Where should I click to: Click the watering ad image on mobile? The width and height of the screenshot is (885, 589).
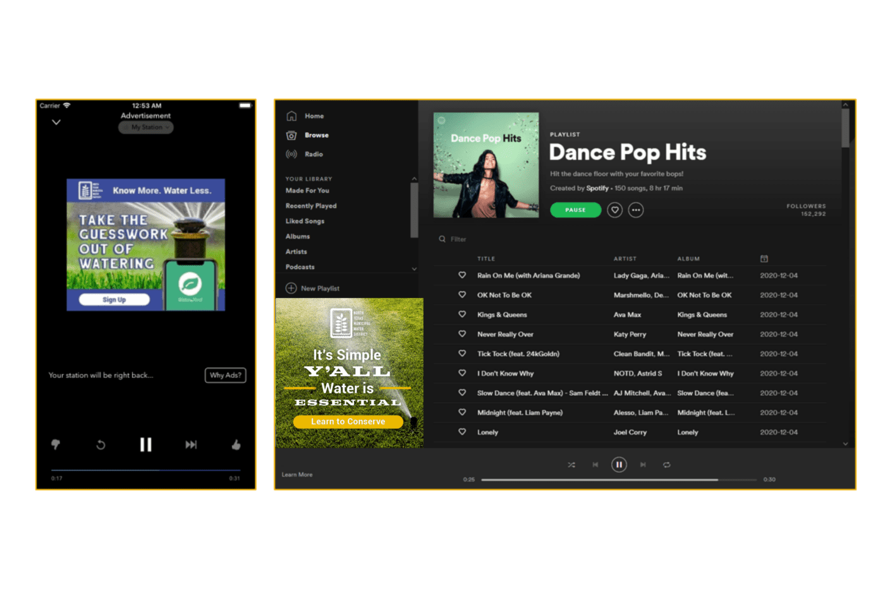146,245
